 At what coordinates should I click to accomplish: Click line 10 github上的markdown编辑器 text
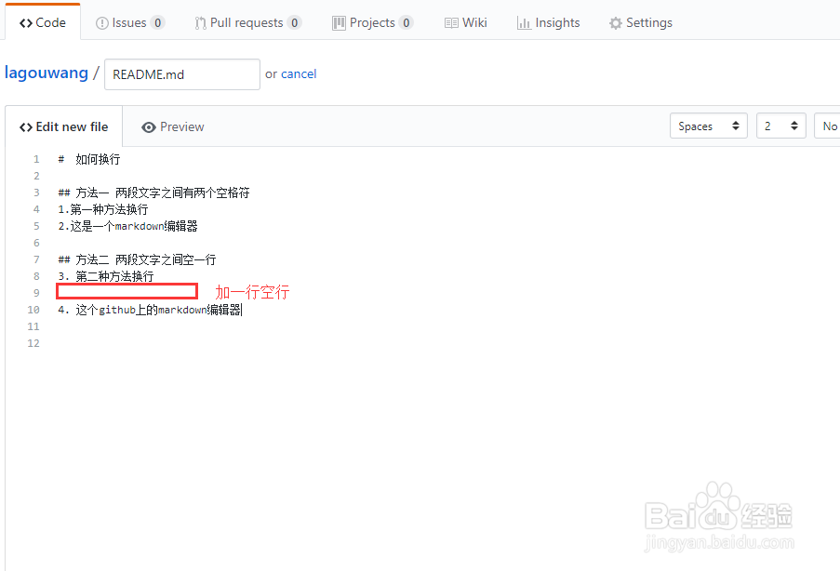[x=170, y=310]
